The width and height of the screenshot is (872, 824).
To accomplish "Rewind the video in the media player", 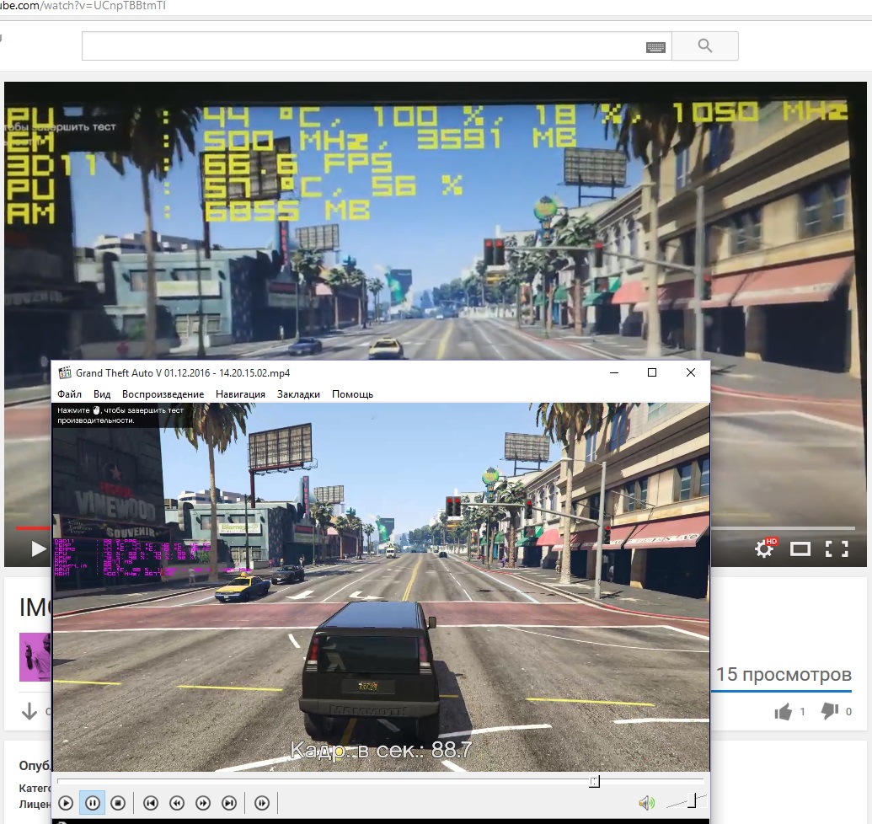I will tap(177, 803).
